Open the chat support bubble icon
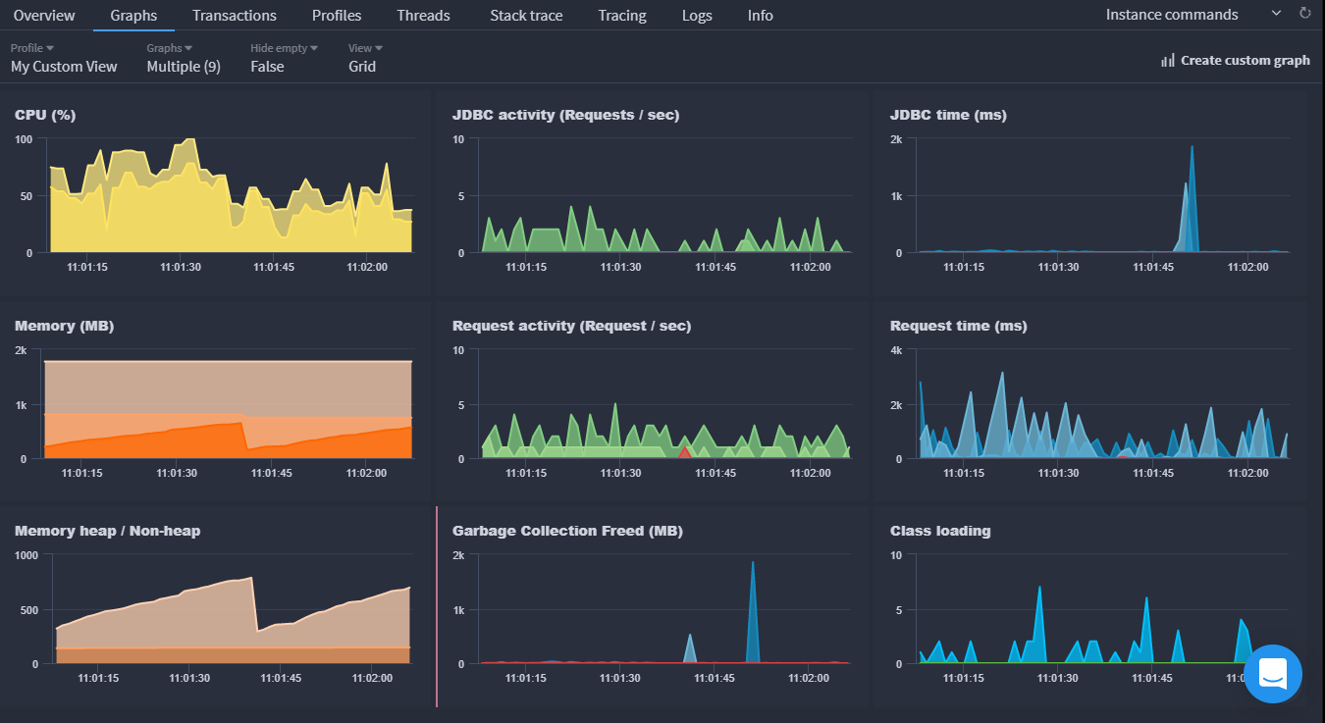Image resolution: width=1325 pixels, height=723 pixels. [x=1273, y=674]
